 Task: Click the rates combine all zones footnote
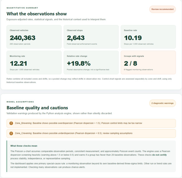pos(89,80)
